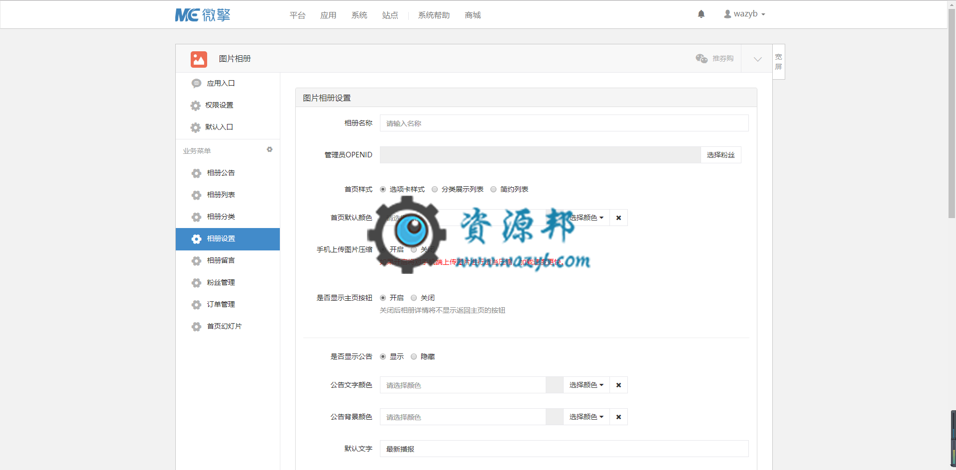
Task: Open the wazyb user dropdown
Action: coord(744,14)
